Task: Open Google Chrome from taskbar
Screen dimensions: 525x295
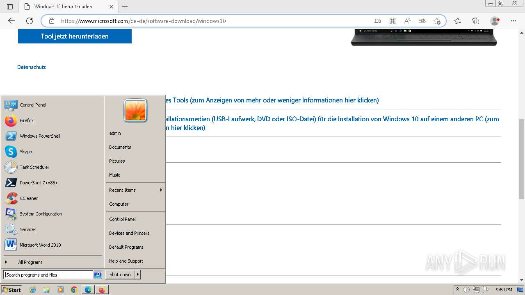Action: point(74,290)
